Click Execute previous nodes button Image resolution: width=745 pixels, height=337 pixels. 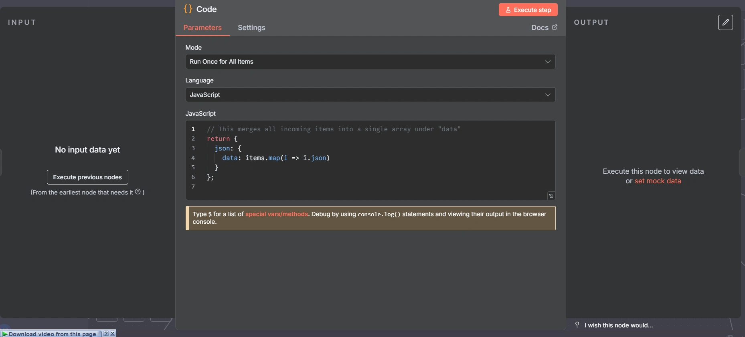pyautogui.click(x=87, y=177)
